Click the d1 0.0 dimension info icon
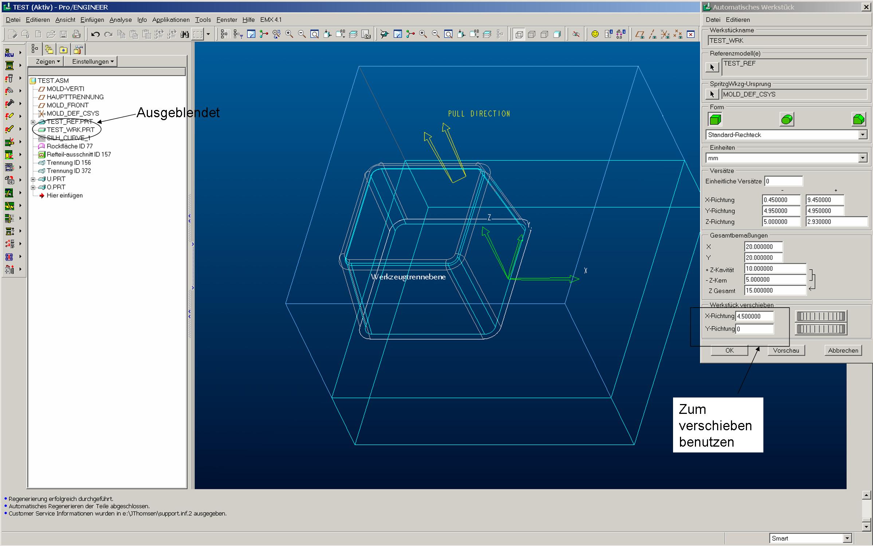Screen dimensions: 873x546 coord(621,34)
